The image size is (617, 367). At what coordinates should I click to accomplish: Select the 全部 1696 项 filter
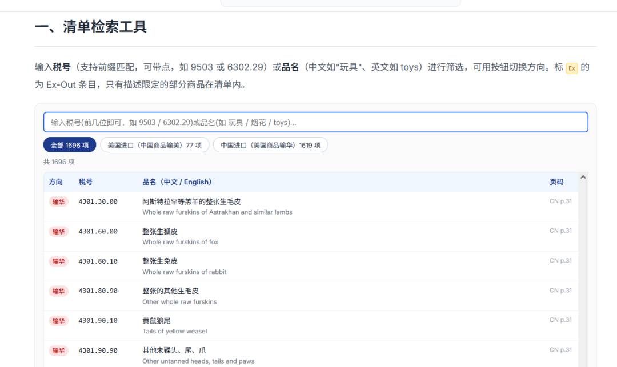click(x=70, y=145)
